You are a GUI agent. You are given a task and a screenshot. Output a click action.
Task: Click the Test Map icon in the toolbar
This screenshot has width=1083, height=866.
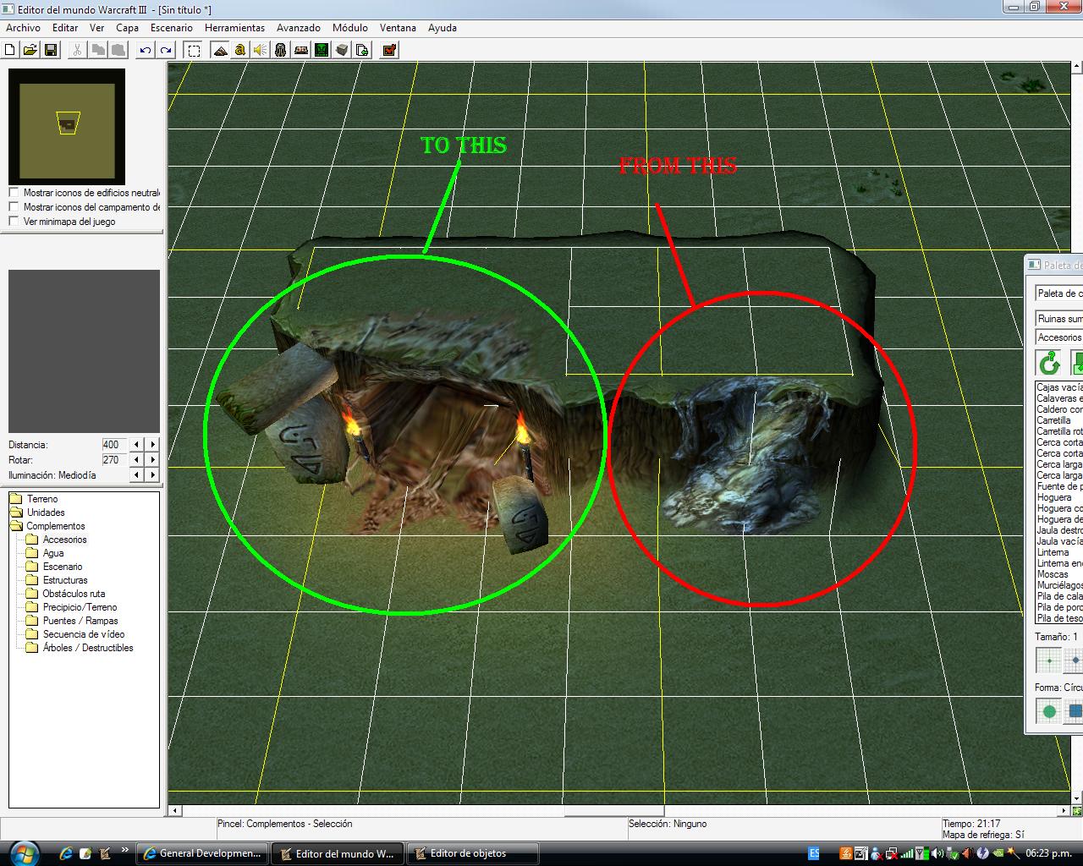click(x=389, y=50)
